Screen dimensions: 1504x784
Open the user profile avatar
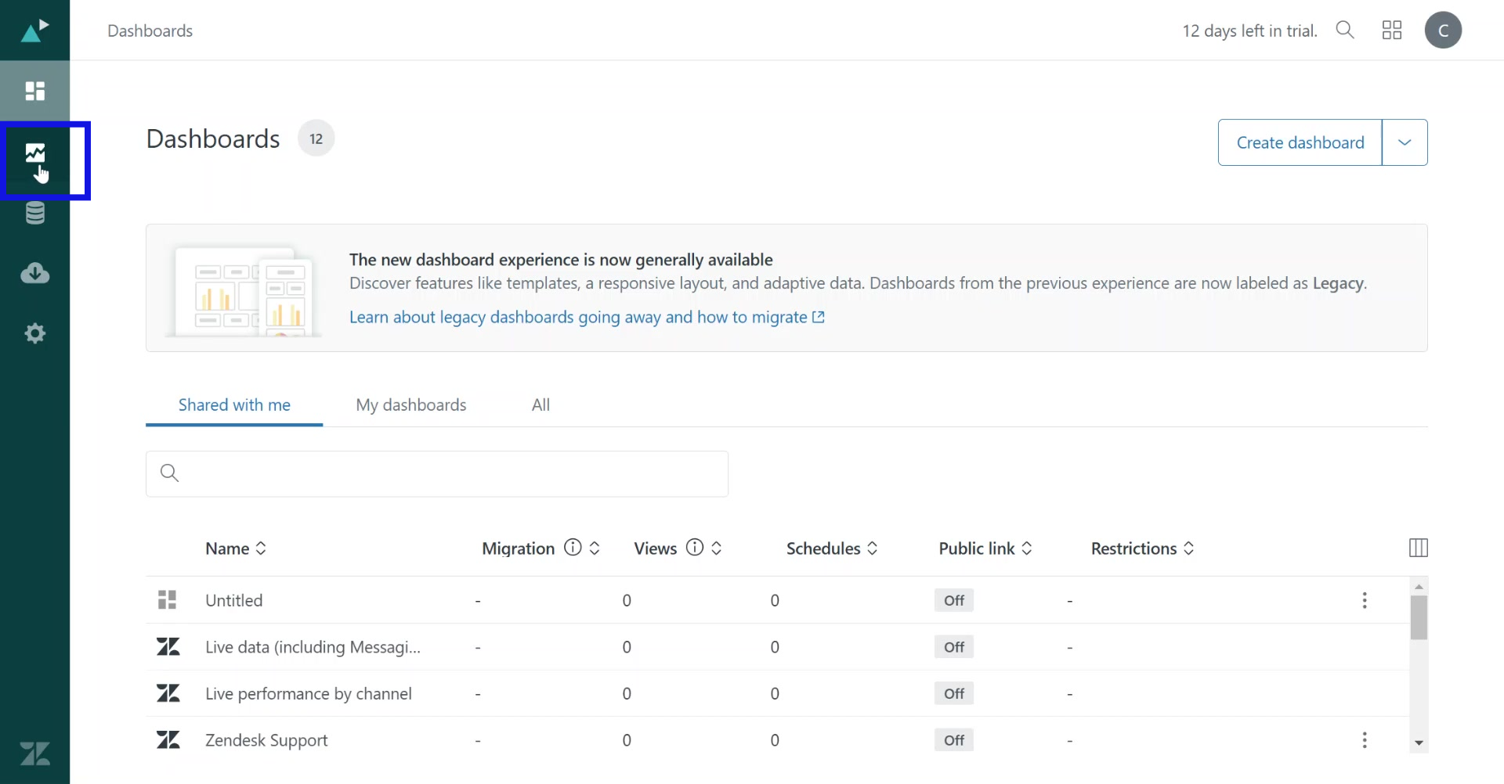point(1442,31)
